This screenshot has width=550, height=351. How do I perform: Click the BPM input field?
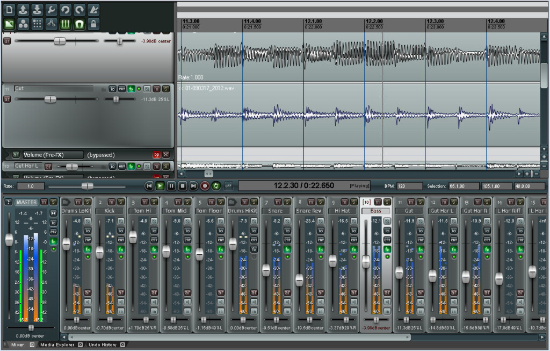[x=409, y=186]
